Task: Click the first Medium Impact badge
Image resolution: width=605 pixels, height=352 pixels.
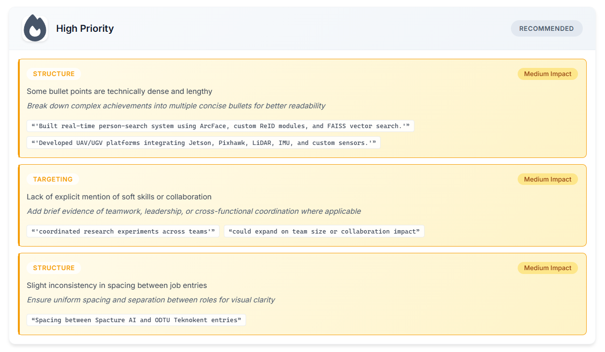Action: pyautogui.click(x=548, y=74)
